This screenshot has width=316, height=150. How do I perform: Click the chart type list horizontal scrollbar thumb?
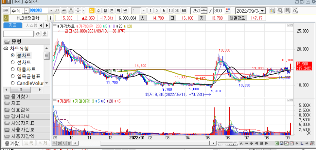coord(20,90)
